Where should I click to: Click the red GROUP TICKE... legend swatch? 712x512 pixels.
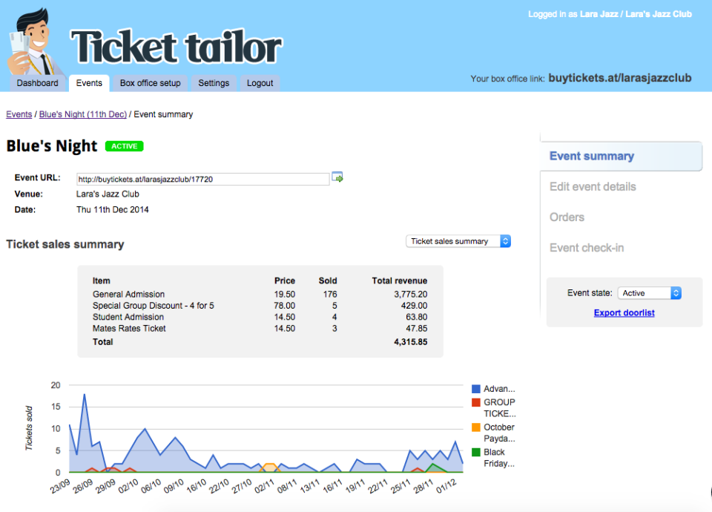coord(476,402)
